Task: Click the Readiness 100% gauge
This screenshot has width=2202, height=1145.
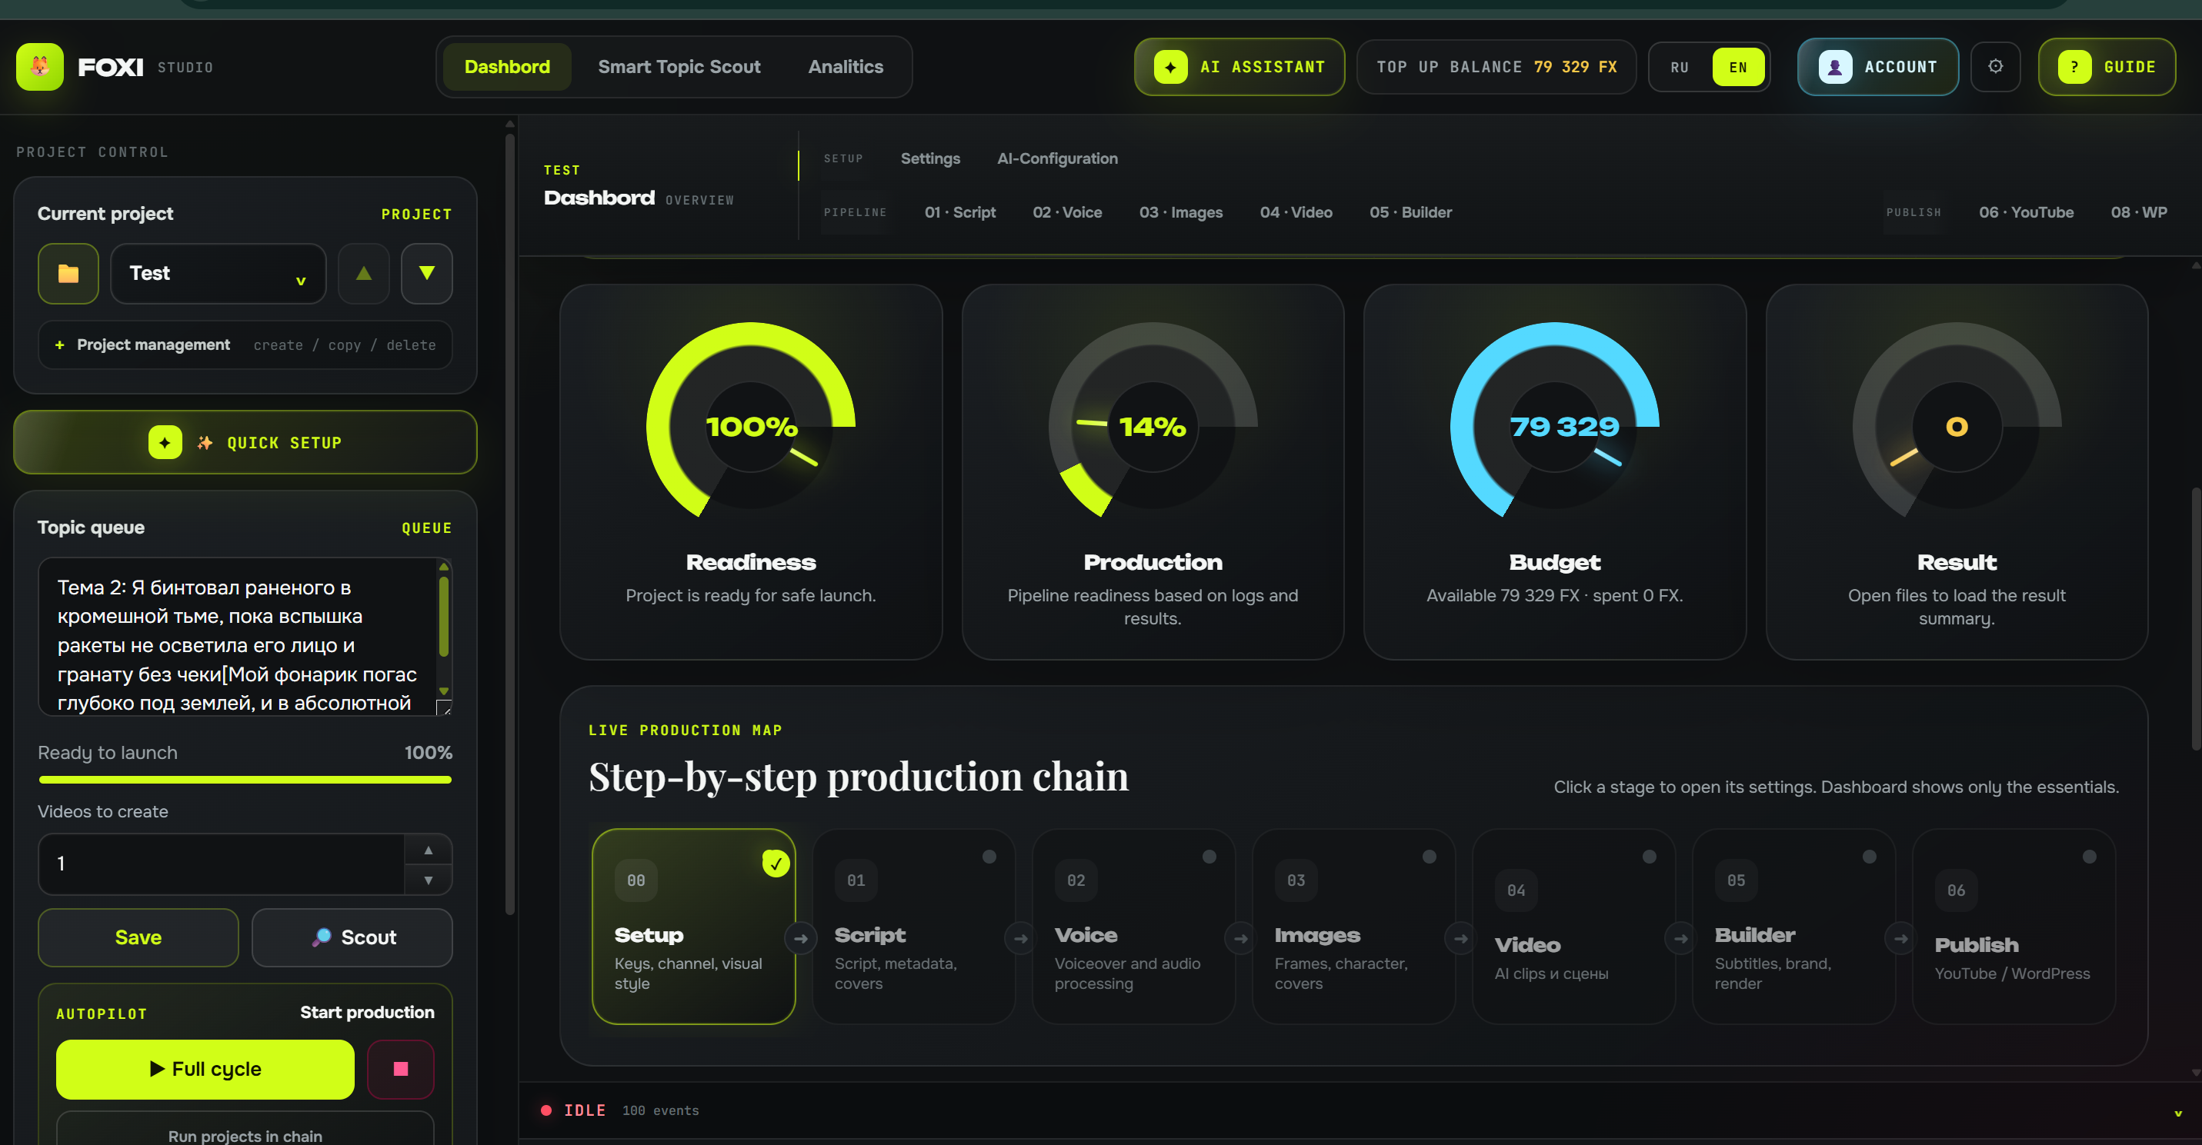Action: click(750, 424)
